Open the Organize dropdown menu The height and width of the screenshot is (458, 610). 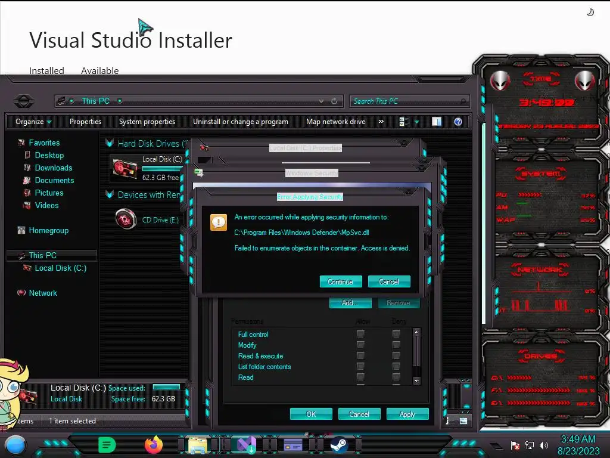(x=33, y=122)
